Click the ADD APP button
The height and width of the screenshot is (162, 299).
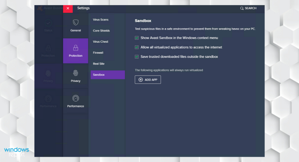point(148,80)
